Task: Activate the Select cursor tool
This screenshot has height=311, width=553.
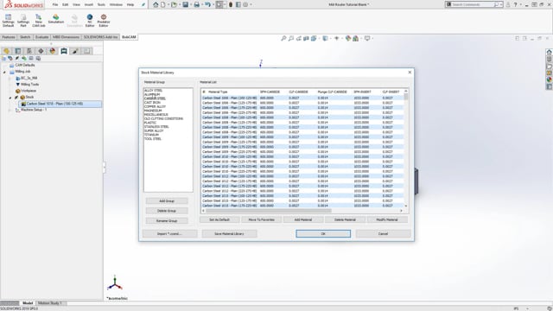Action: point(219,4)
